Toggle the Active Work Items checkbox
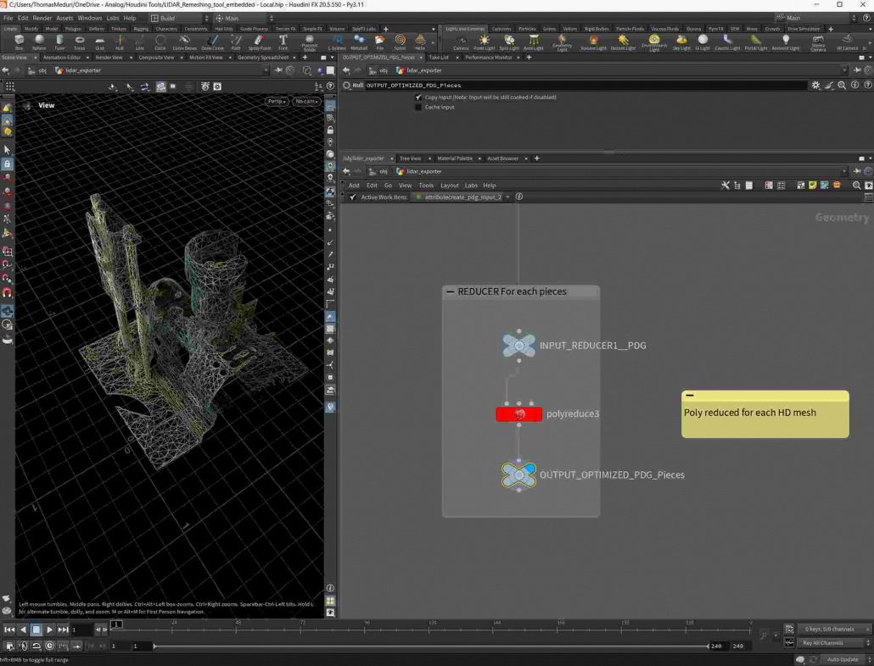 tap(353, 197)
